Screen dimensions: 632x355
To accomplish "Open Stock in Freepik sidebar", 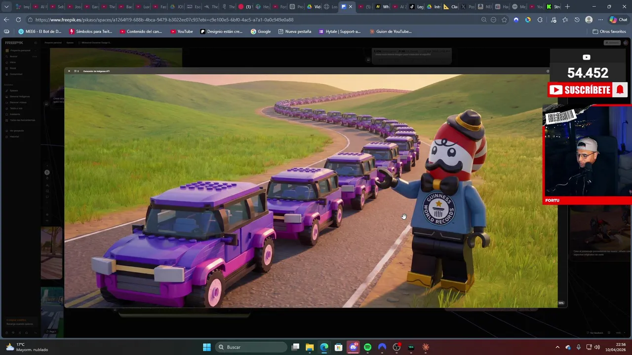I will [x=13, y=68].
